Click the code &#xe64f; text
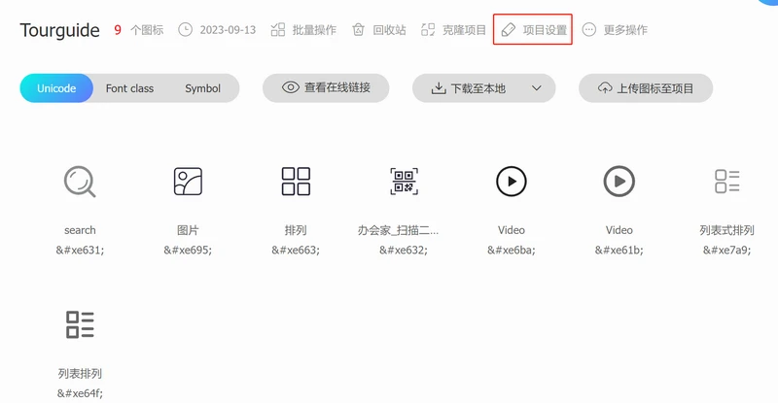The width and height of the screenshot is (778, 403). (x=80, y=393)
